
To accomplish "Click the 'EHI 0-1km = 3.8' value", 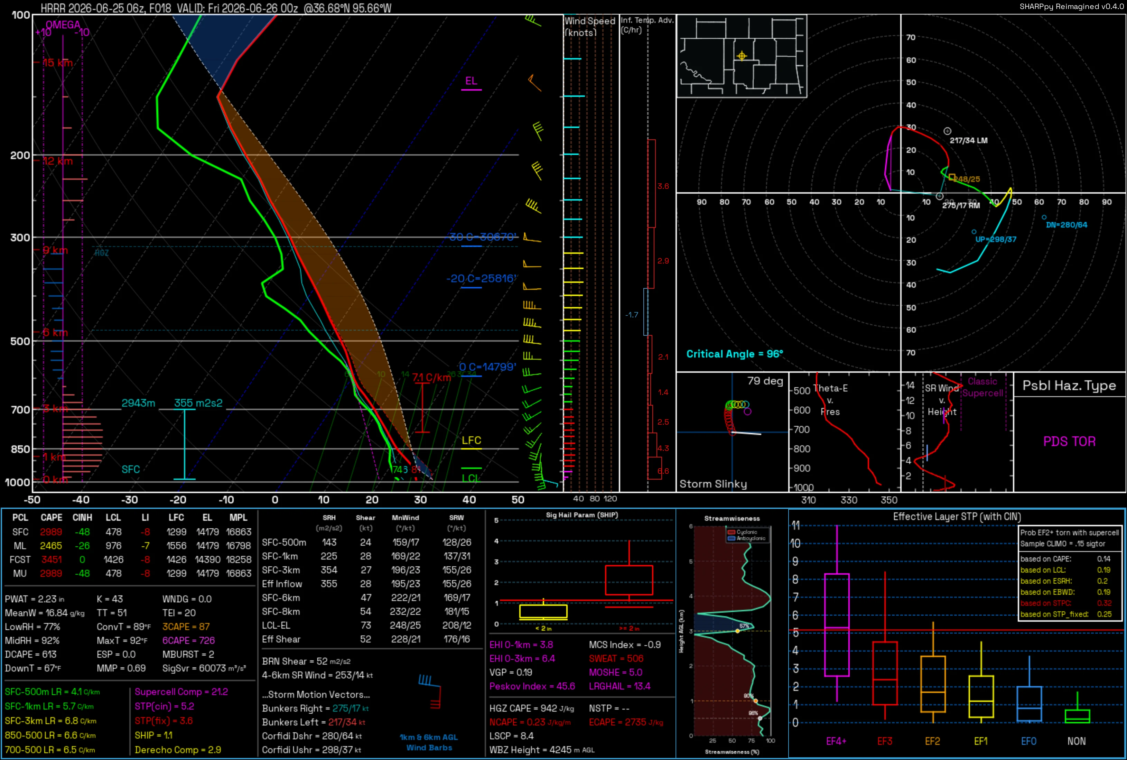I will [521, 645].
